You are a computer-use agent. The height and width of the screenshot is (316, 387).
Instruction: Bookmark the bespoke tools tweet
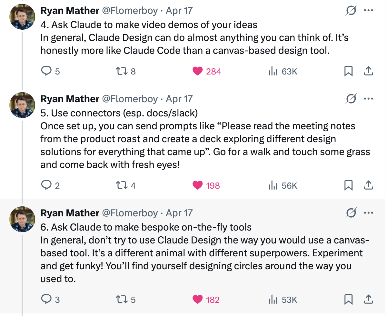coord(348,300)
